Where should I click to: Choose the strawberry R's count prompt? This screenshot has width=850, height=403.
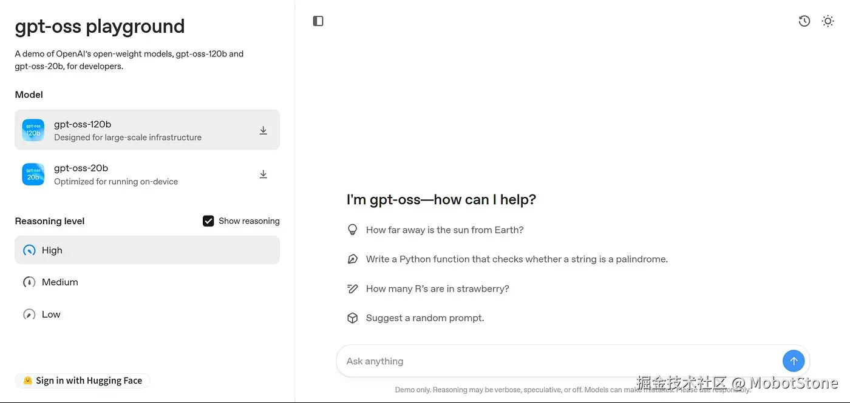pos(437,289)
